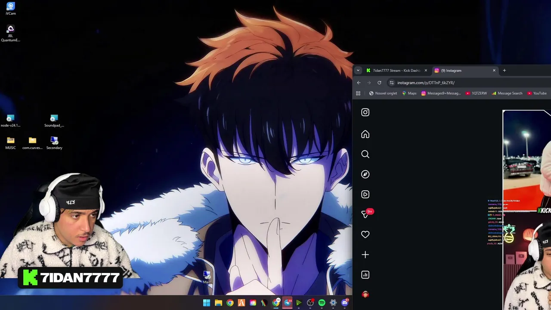Open the Nouvel onglet bookmark
The width and height of the screenshot is (551, 310).
[x=383, y=93]
